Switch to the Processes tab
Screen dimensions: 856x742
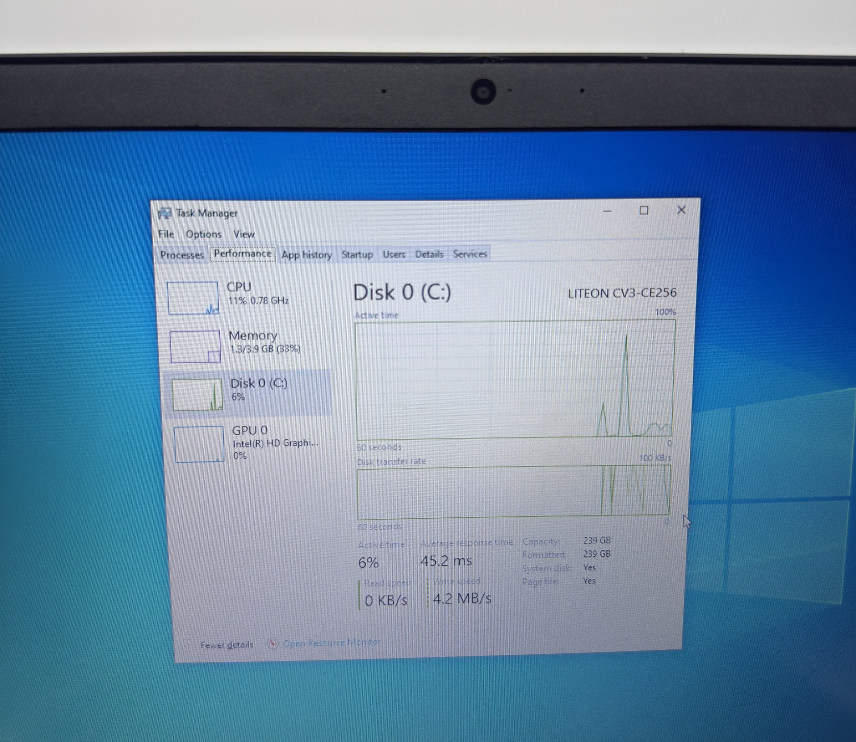pyautogui.click(x=182, y=255)
